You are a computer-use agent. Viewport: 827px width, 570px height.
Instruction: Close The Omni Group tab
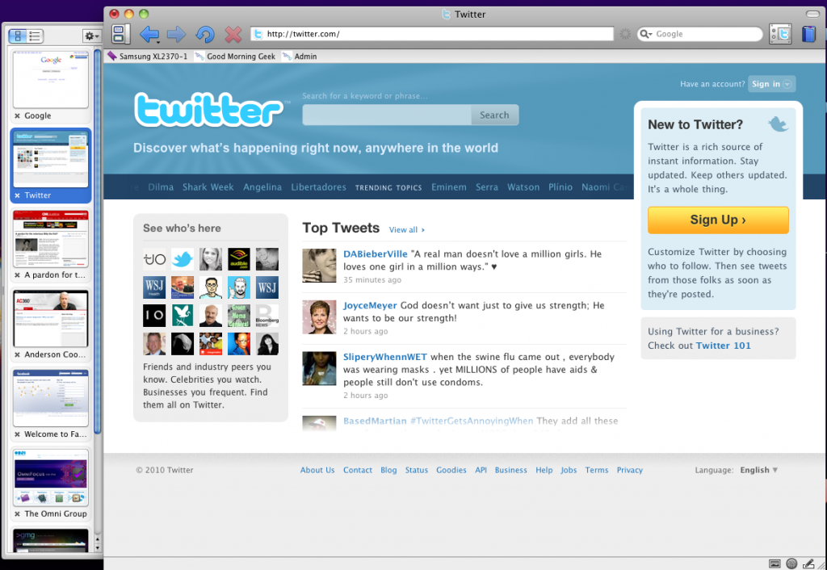pos(18,514)
